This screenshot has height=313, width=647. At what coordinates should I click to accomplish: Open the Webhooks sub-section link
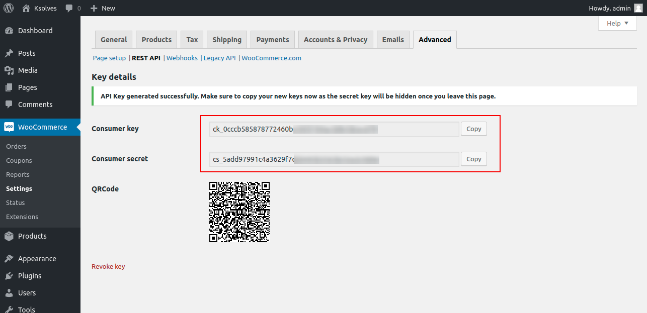pyautogui.click(x=182, y=58)
